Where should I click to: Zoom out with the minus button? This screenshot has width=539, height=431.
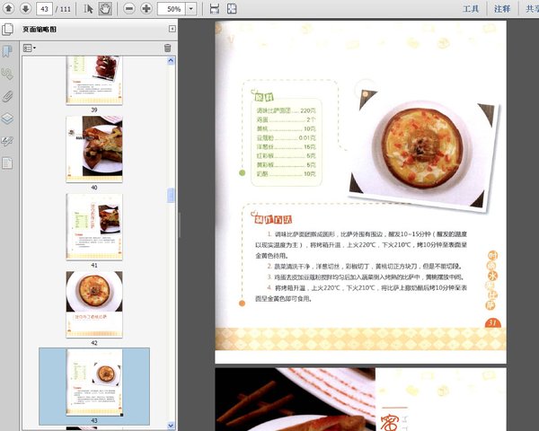pyautogui.click(x=128, y=9)
